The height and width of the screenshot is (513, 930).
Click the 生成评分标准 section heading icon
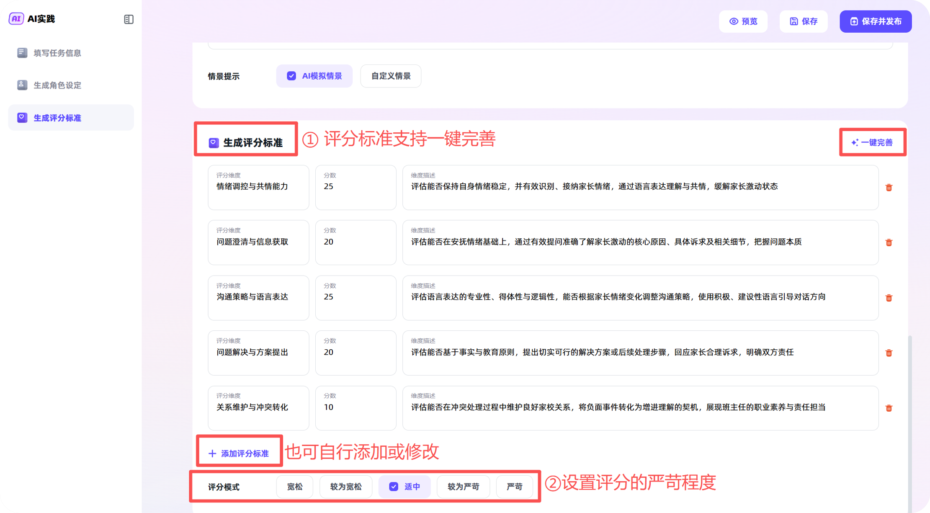click(x=214, y=143)
